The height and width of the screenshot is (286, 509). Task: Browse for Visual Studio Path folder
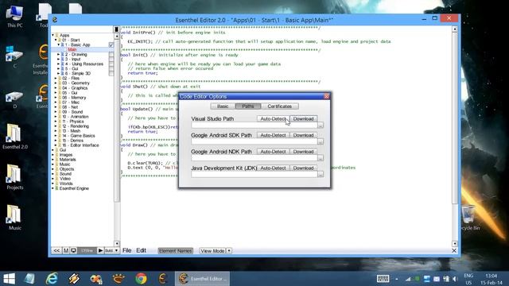pyautogui.click(x=321, y=126)
